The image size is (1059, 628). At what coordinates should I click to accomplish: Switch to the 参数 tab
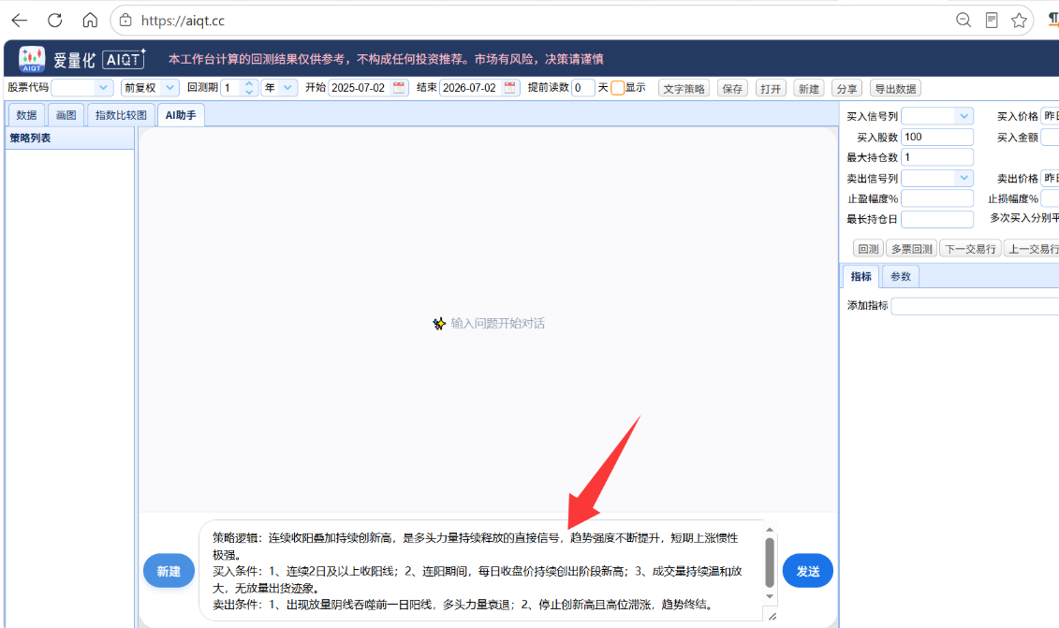pyautogui.click(x=900, y=276)
